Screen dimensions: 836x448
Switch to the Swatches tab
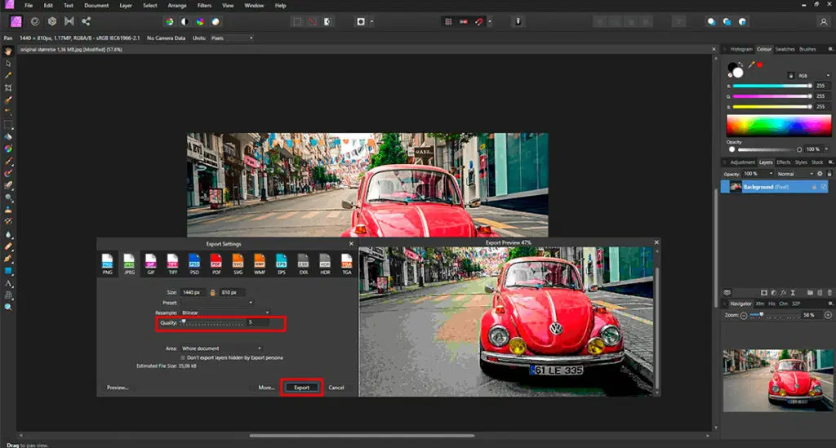click(785, 49)
